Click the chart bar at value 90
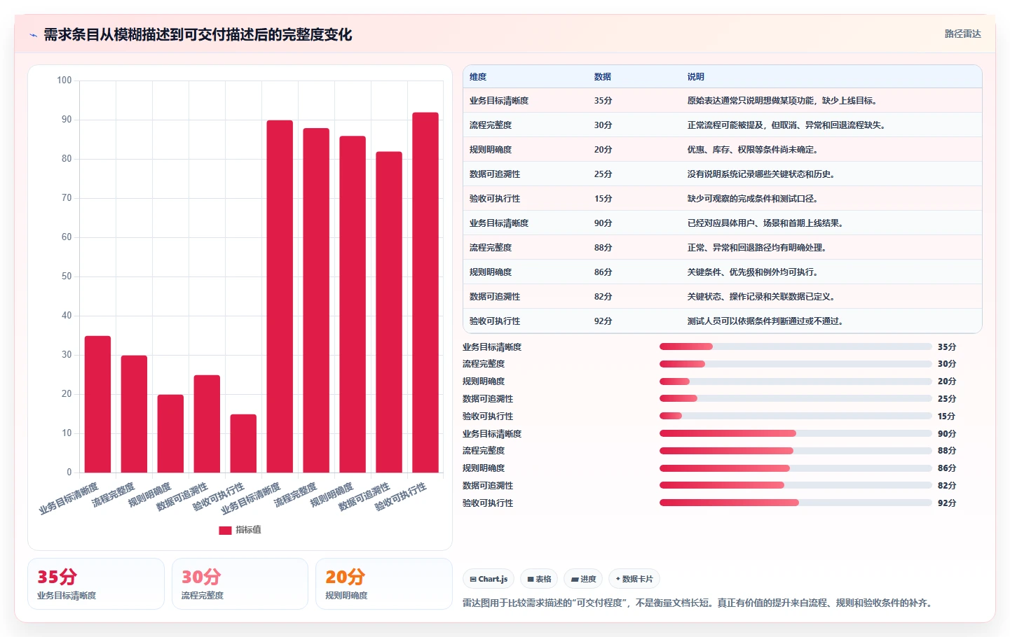Viewport: 1010px width, 637px height. (280, 296)
